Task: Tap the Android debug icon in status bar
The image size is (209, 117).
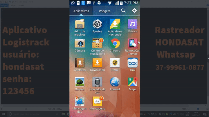Action: click(x=99, y=3)
